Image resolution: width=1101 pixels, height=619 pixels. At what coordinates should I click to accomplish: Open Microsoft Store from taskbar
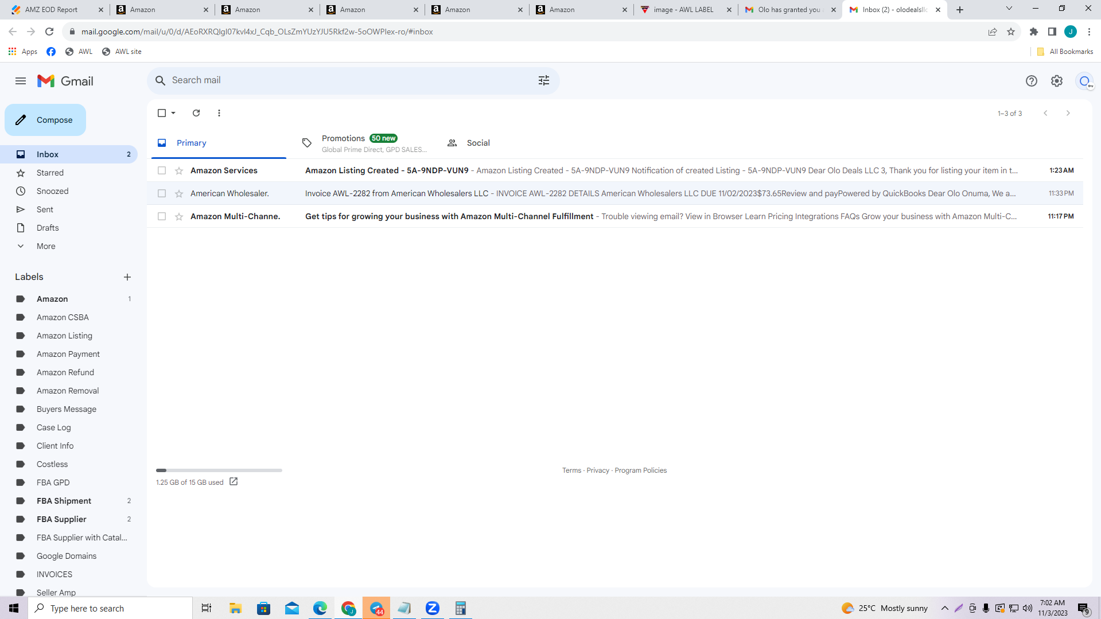[x=263, y=608]
